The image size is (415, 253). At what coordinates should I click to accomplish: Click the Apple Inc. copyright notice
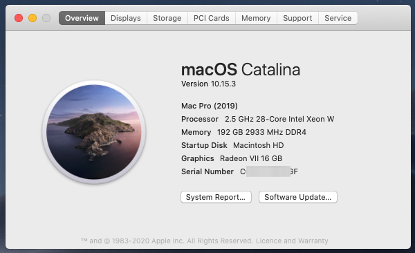[167, 241]
